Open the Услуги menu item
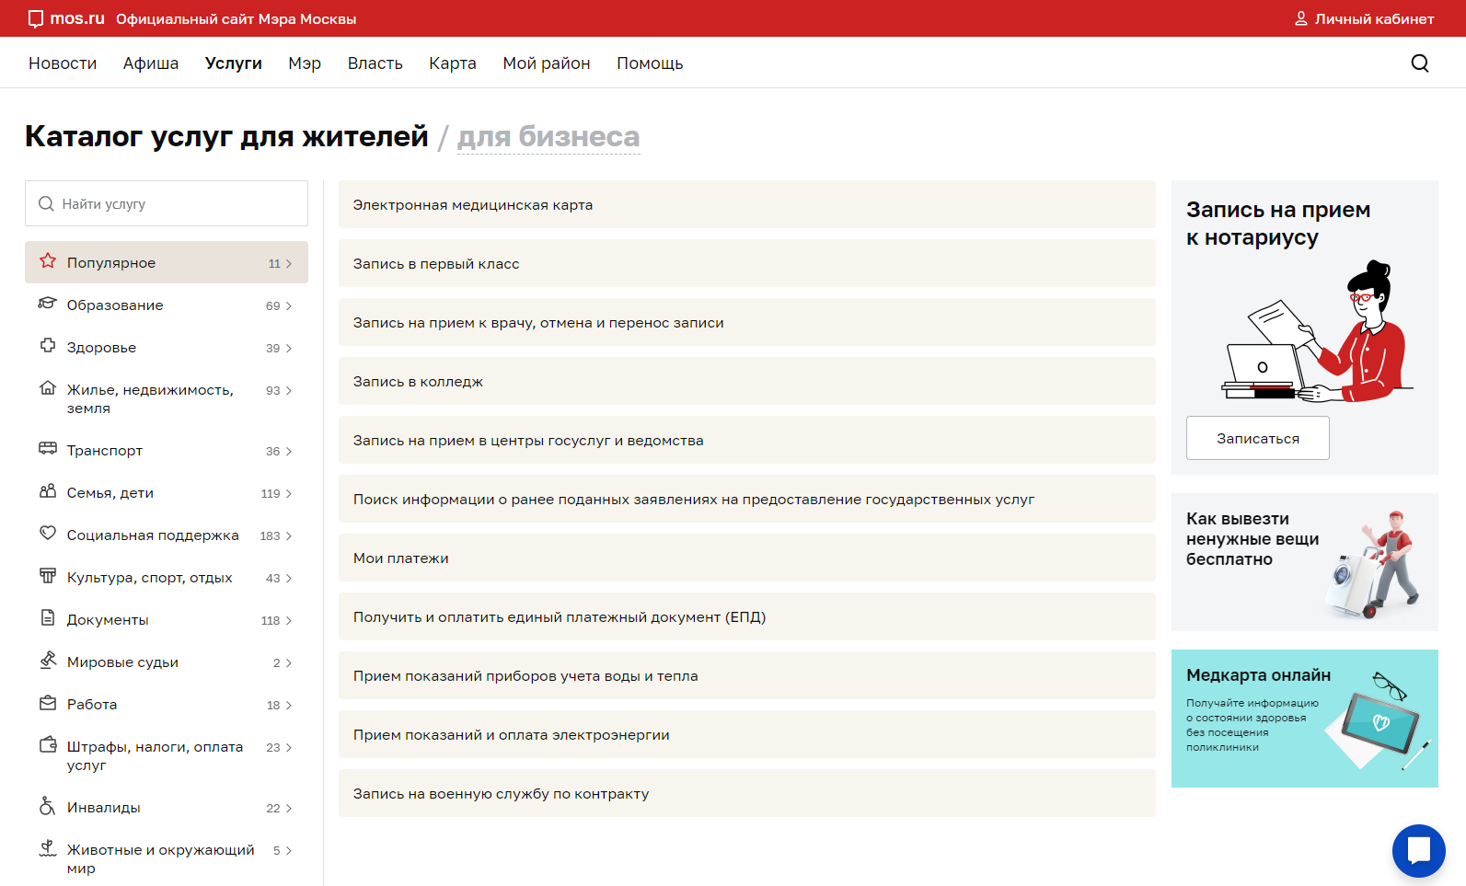Screen dimensions: 1466x886 coord(234,63)
